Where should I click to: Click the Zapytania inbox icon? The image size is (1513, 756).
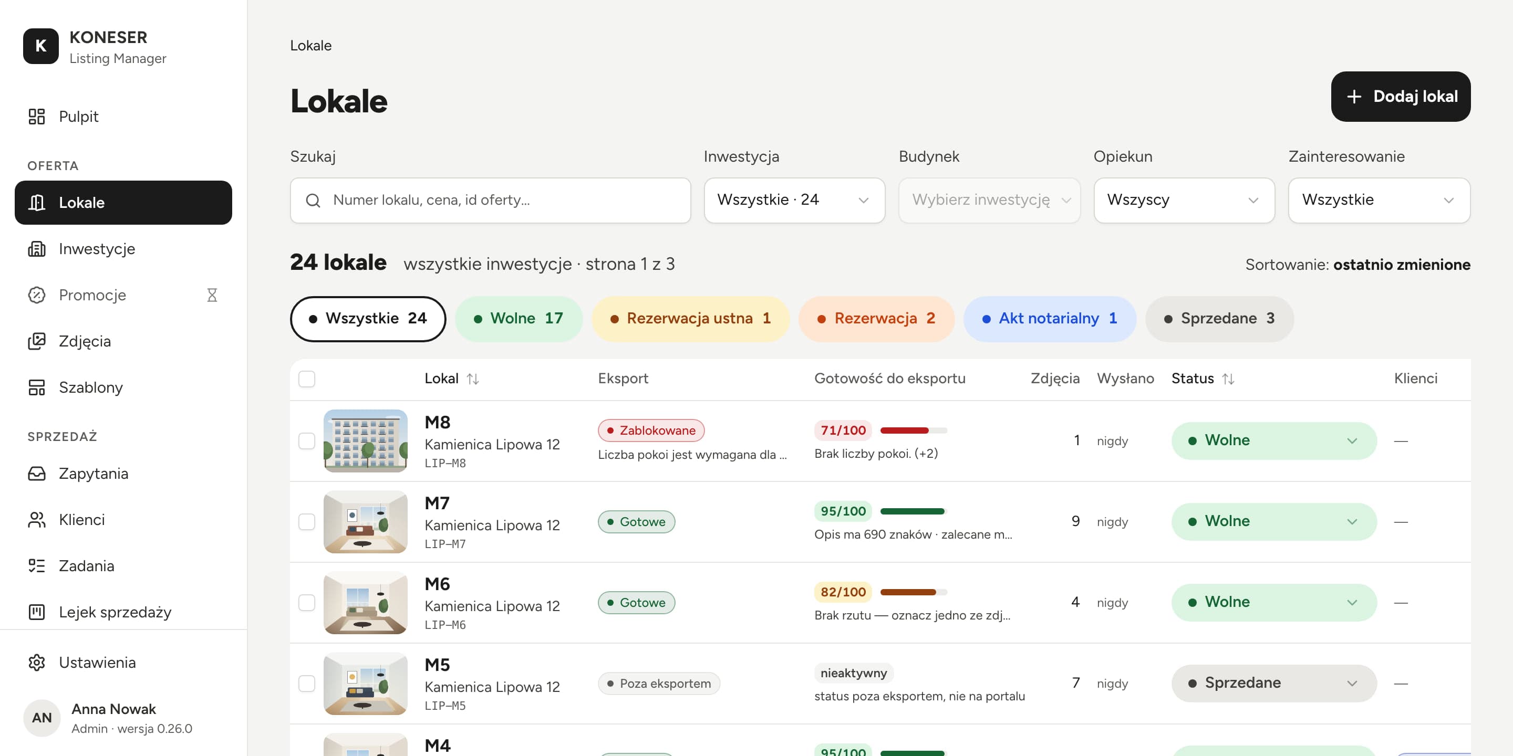36,473
